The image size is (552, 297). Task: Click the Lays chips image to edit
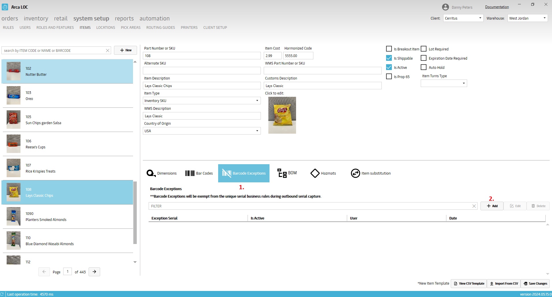(x=282, y=115)
